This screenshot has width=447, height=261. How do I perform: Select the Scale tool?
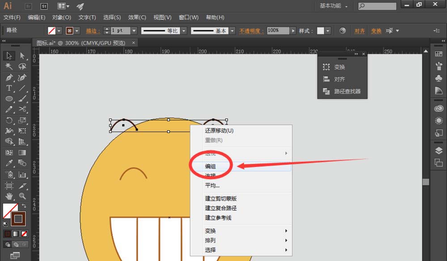[x=22, y=120]
